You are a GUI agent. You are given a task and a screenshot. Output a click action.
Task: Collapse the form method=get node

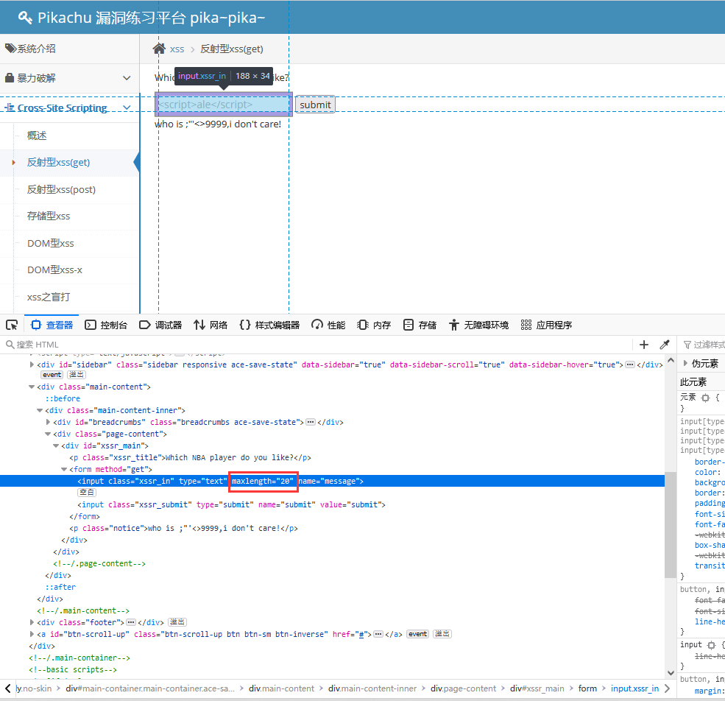click(64, 469)
